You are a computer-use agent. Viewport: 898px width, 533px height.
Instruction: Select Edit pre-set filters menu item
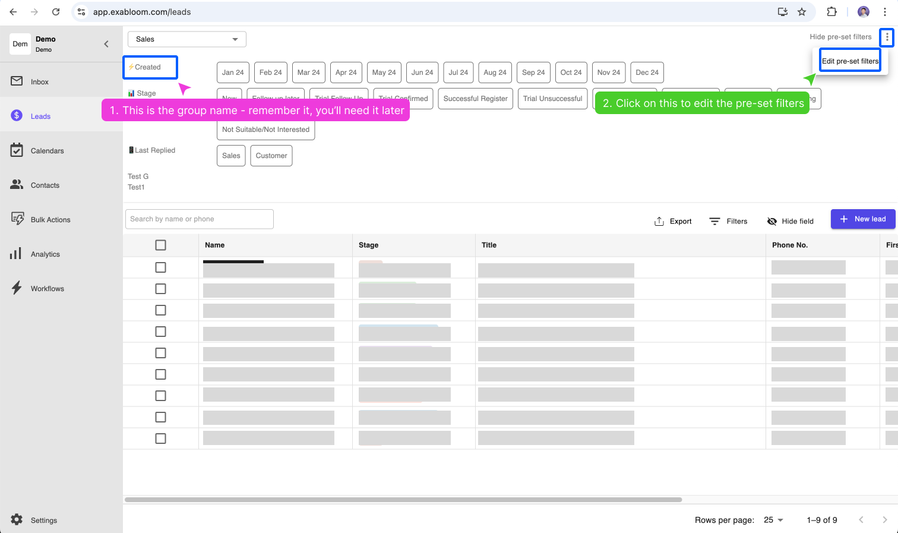coord(849,61)
